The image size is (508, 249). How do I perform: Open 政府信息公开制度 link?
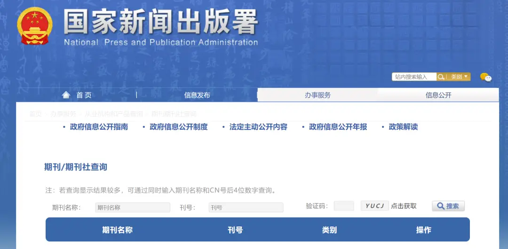(x=179, y=127)
